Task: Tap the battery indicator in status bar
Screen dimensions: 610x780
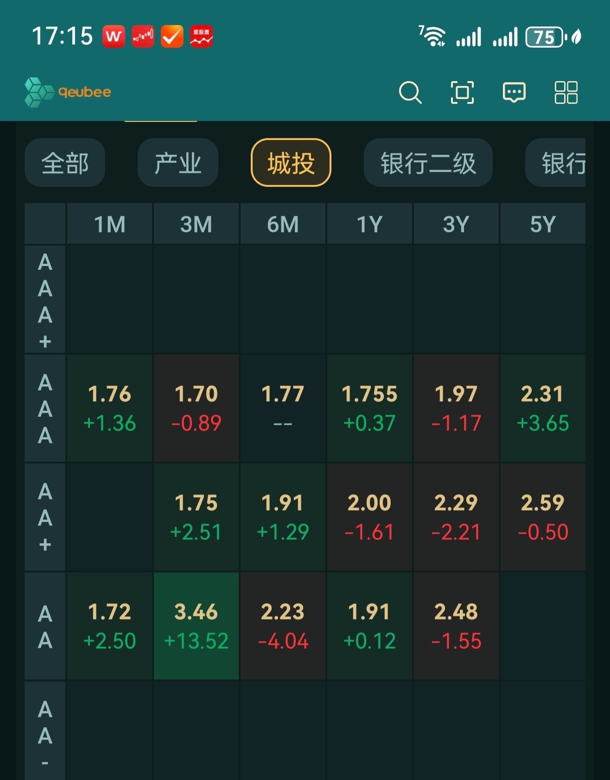Action: 545,37
